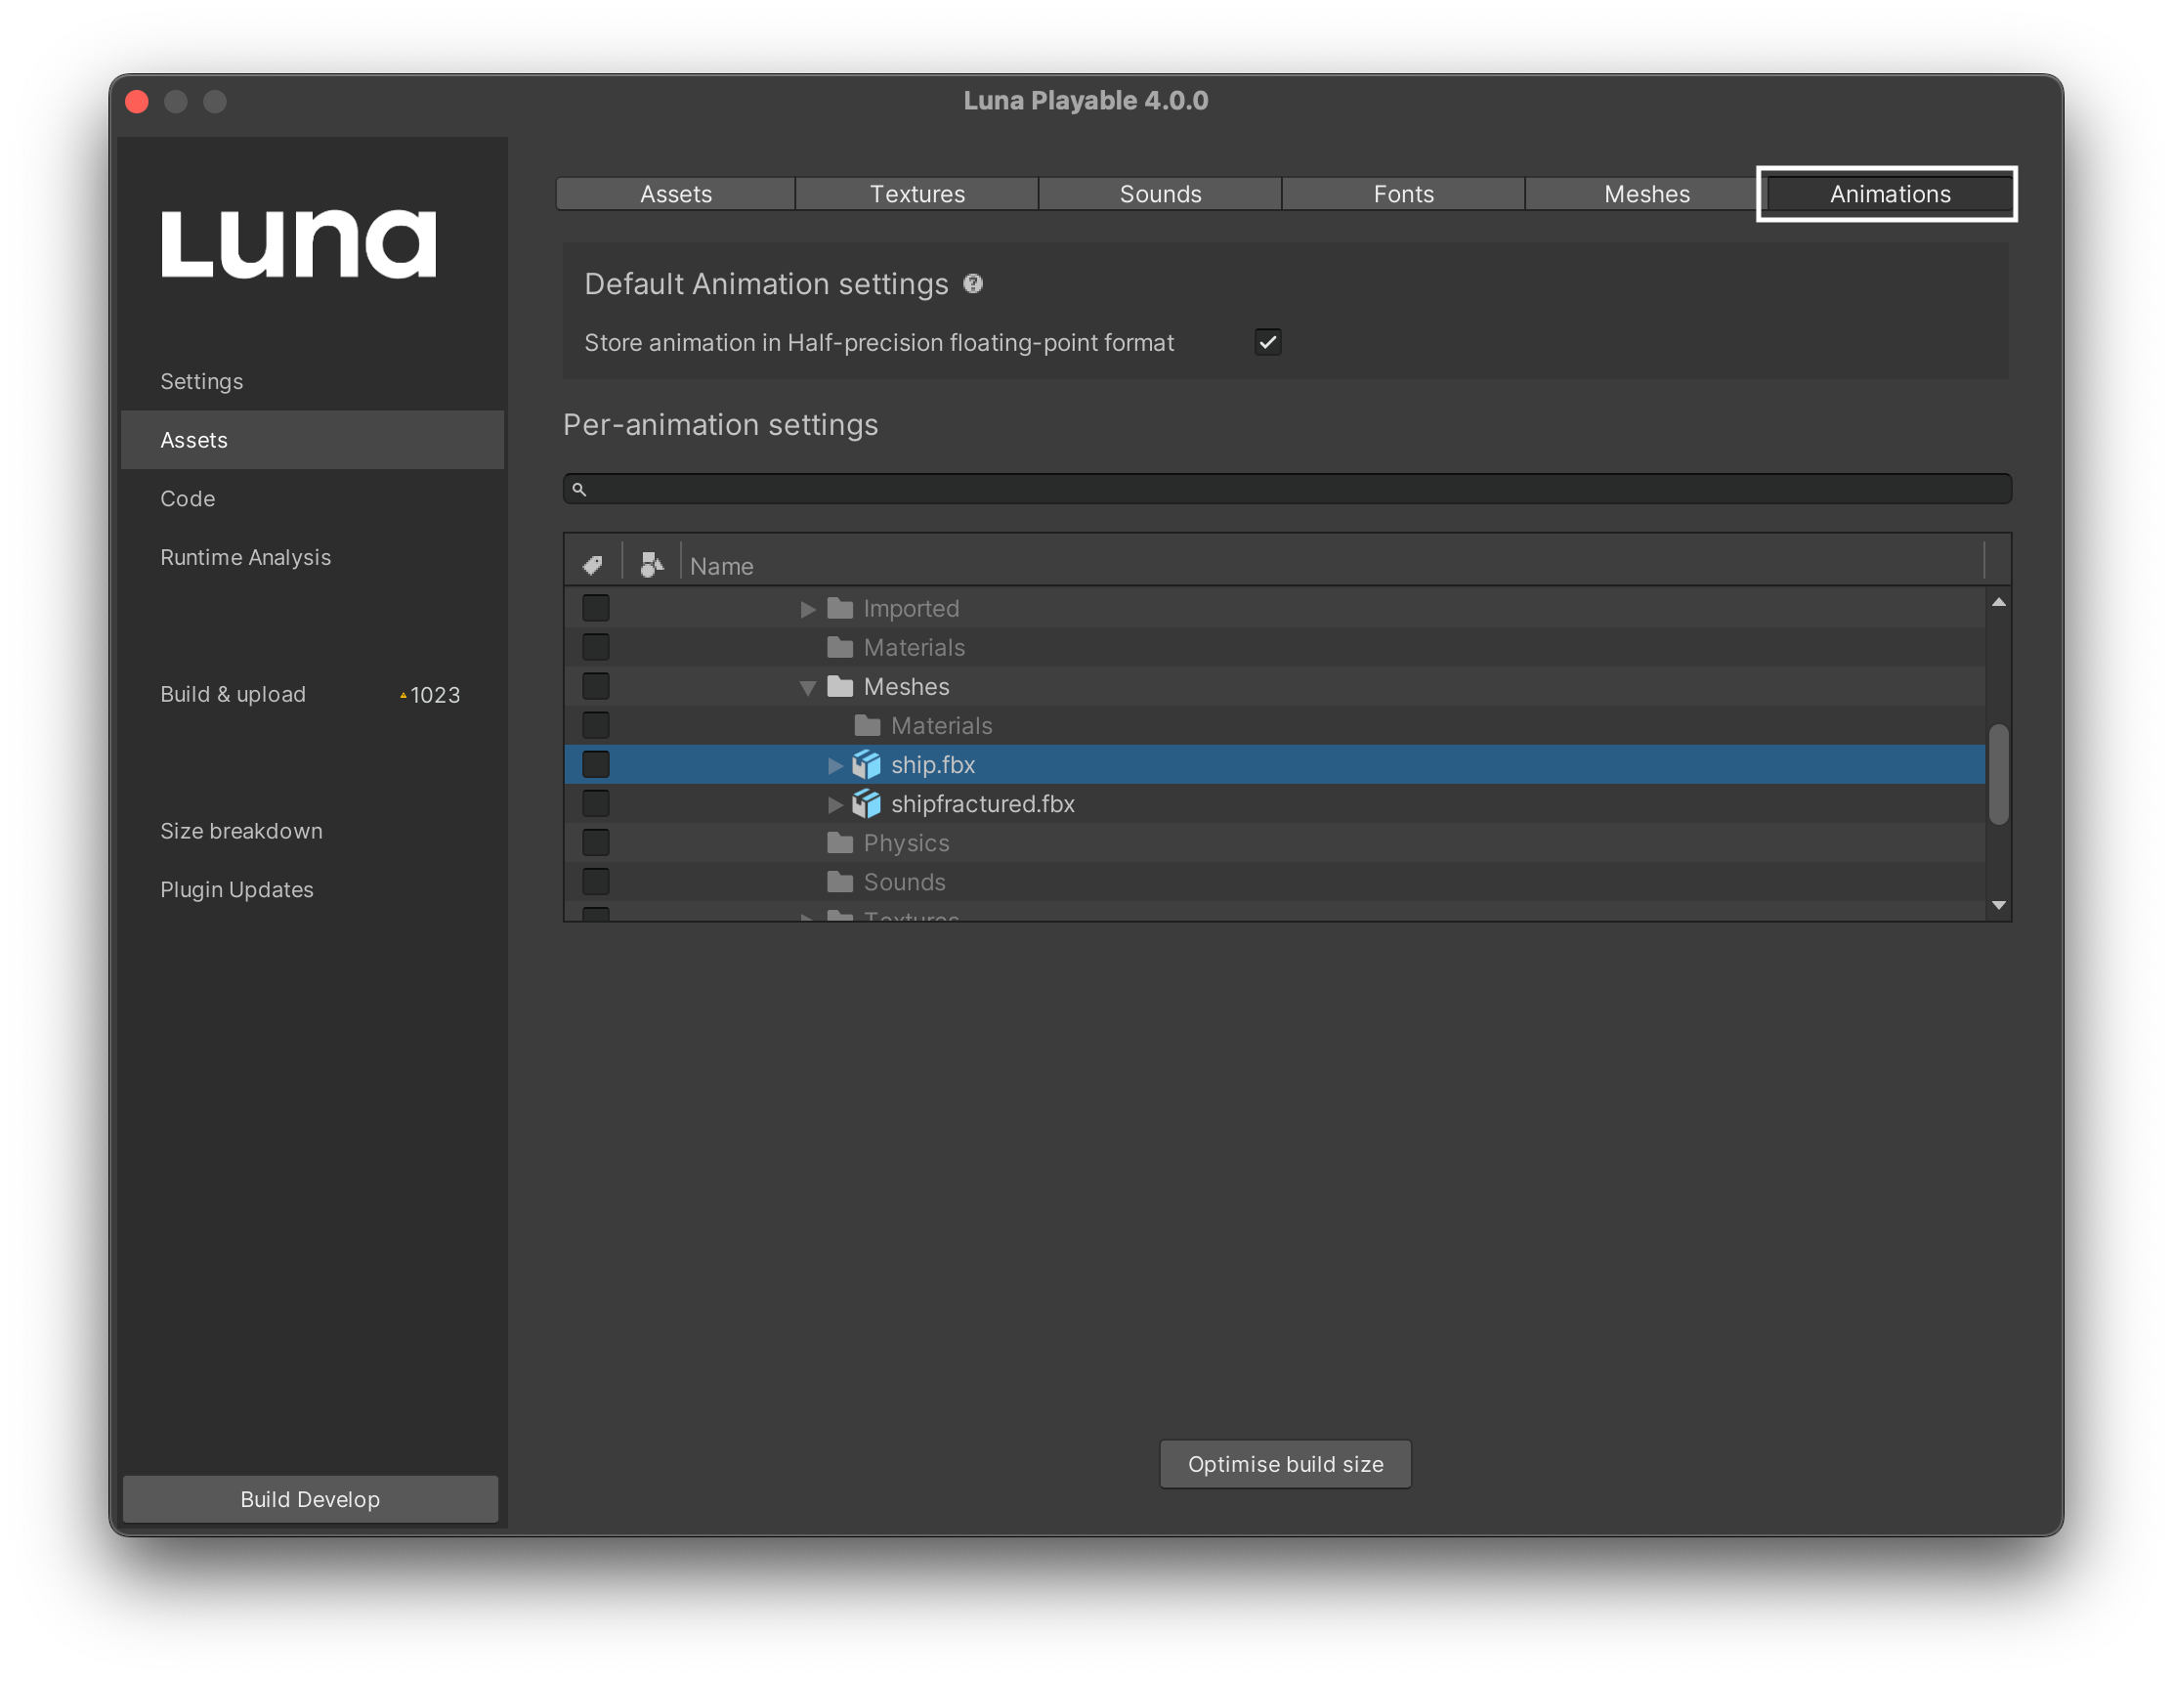This screenshot has height=1681, width=2173.
Task: Collapse the Meshes folder
Action: [x=808, y=688]
